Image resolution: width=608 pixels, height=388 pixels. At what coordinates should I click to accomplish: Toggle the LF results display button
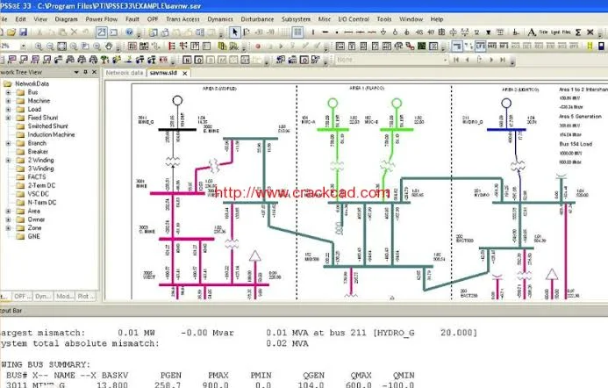(480, 47)
